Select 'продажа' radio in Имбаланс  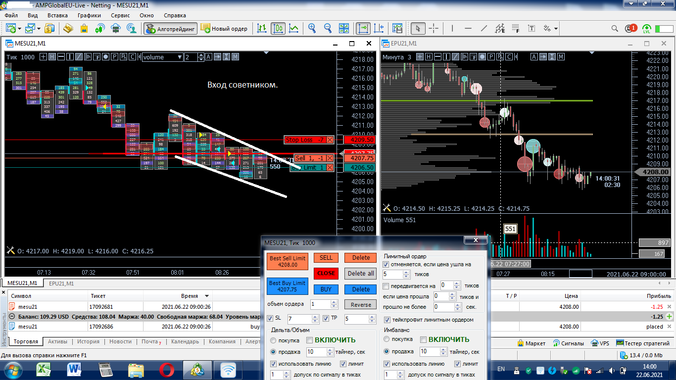pyautogui.click(x=387, y=352)
